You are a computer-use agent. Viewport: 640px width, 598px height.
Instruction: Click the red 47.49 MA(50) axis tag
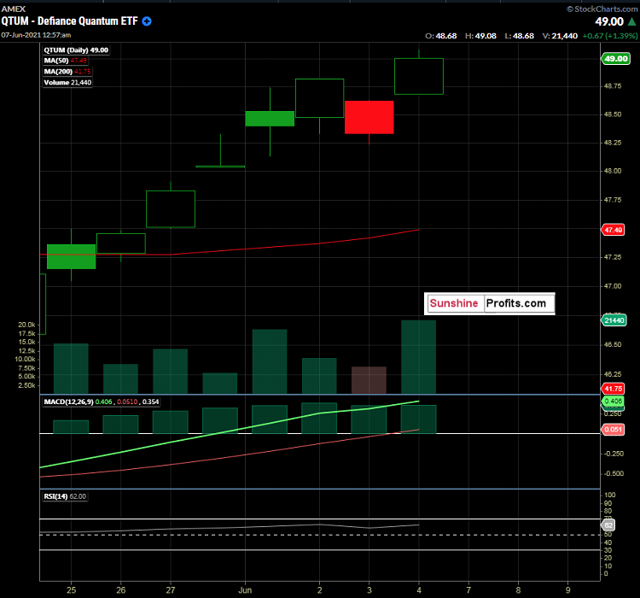(x=613, y=230)
